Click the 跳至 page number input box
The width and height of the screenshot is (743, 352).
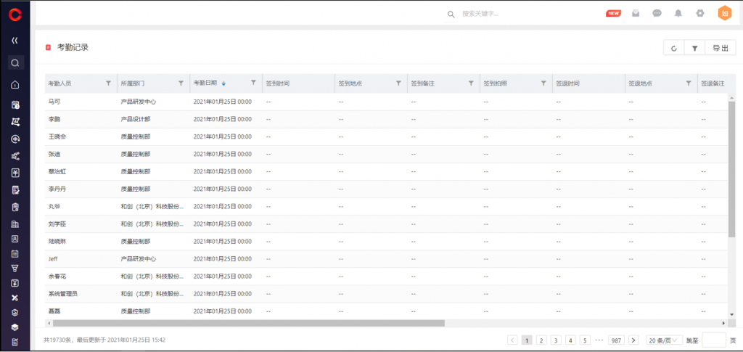pyautogui.click(x=713, y=340)
